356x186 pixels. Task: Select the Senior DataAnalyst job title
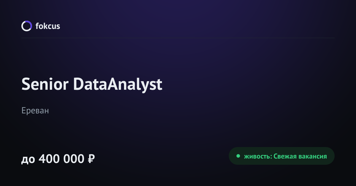pyautogui.click(x=92, y=85)
